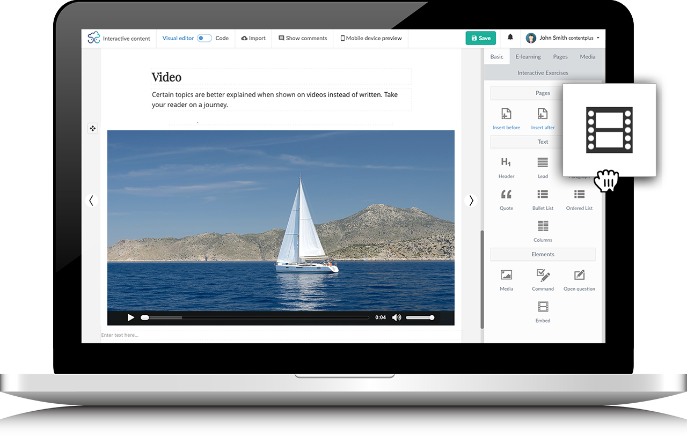Screen dimensions: 687x437
Task: Select the Media element icon
Action: click(506, 275)
